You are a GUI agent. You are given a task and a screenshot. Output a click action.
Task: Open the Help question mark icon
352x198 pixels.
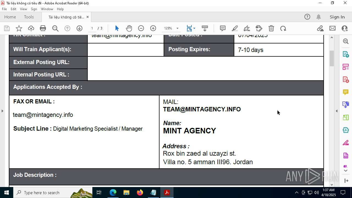[x=307, y=17]
